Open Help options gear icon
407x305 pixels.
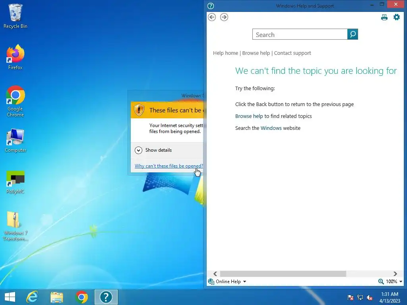tap(397, 17)
